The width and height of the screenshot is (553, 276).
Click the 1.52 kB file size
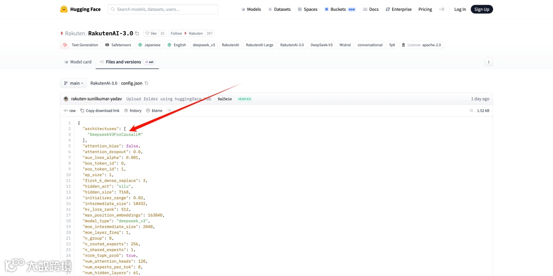point(483,110)
